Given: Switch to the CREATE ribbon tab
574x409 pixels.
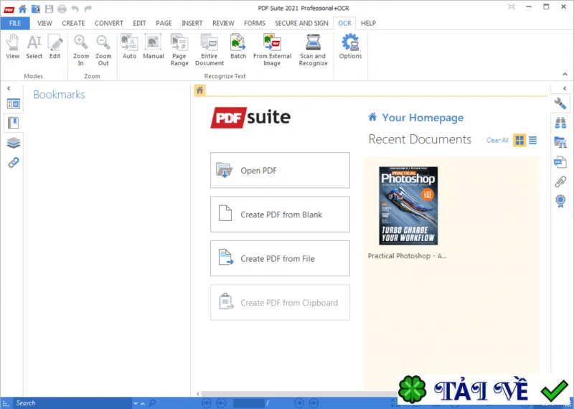Looking at the screenshot, I should [73, 23].
